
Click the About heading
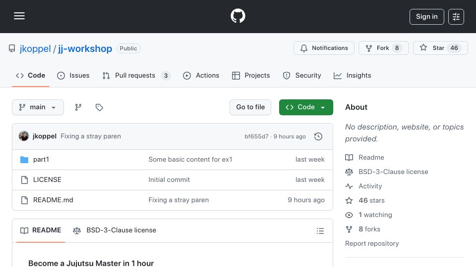(x=356, y=107)
